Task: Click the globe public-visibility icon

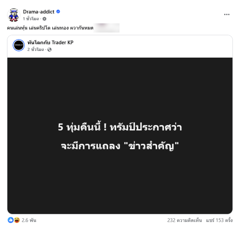Action: tap(49, 50)
